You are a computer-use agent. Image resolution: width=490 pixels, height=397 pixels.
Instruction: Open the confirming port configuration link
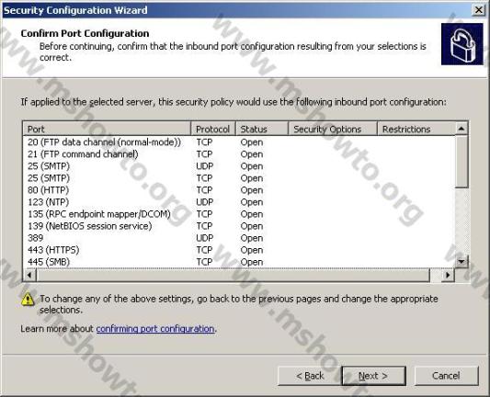point(155,329)
